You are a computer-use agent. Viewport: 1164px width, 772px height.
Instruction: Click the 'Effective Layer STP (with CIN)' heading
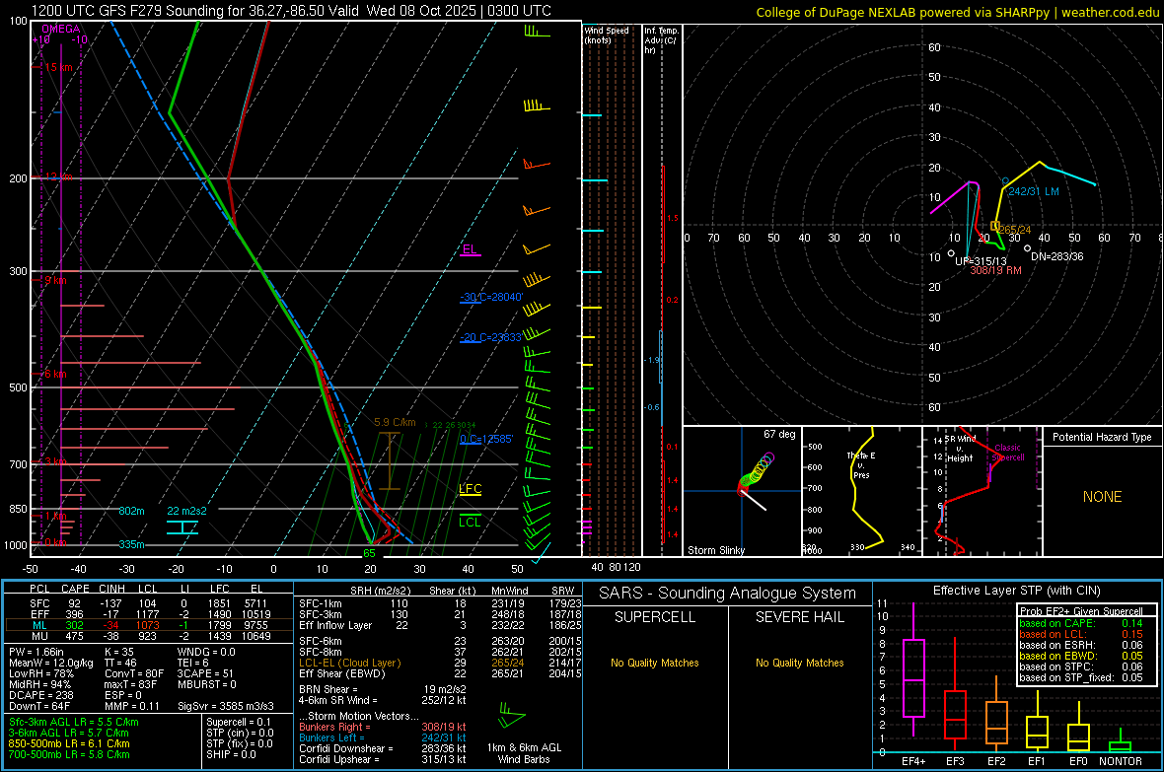[1016, 591]
